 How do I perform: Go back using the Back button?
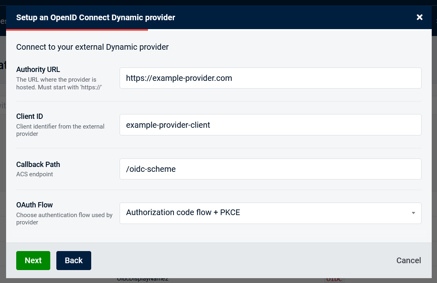pyautogui.click(x=73, y=260)
